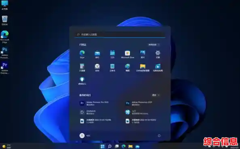Launch the Clock app in Start menu
The image size is (240, 149).
(97, 67)
